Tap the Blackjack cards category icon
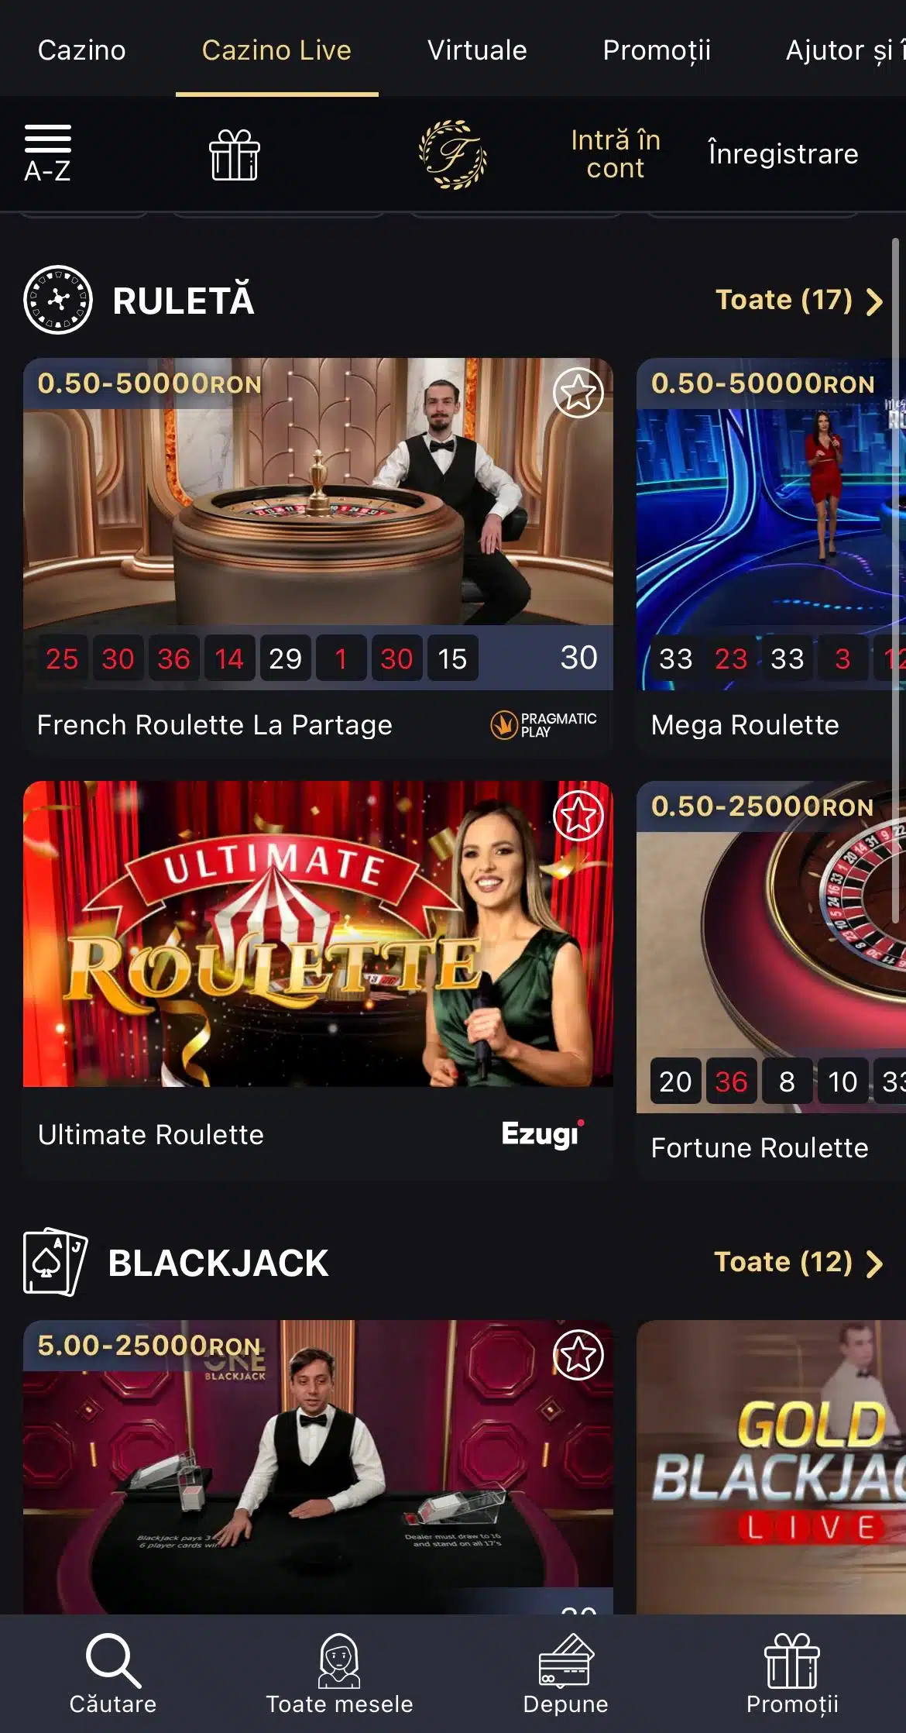The width and height of the screenshot is (906, 1733). click(55, 1262)
